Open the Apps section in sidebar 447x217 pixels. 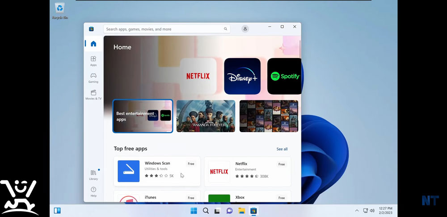coord(93,61)
